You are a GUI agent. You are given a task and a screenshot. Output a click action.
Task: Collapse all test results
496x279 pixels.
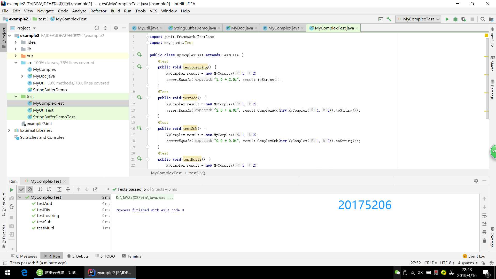68,189
